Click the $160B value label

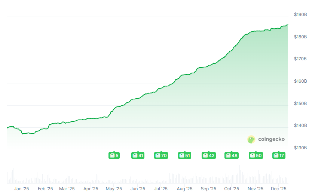(x=300, y=81)
